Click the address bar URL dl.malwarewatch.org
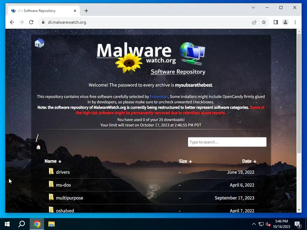 tap(67, 22)
